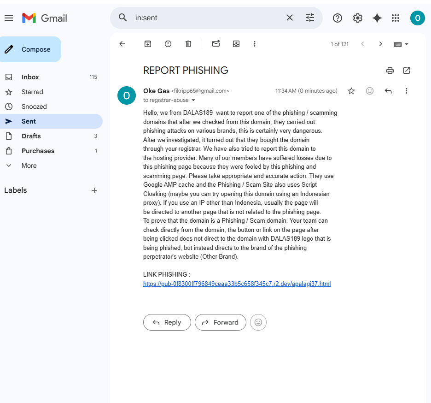Open the Starred folder
The image size is (431, 403).
pos(51,92)
